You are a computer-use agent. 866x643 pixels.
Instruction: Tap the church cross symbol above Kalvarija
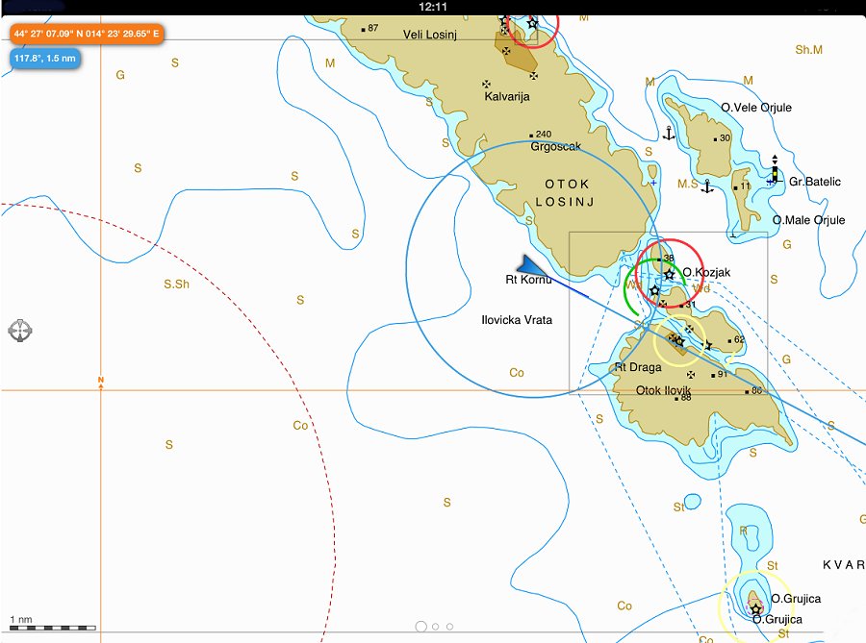click(487, 84)
